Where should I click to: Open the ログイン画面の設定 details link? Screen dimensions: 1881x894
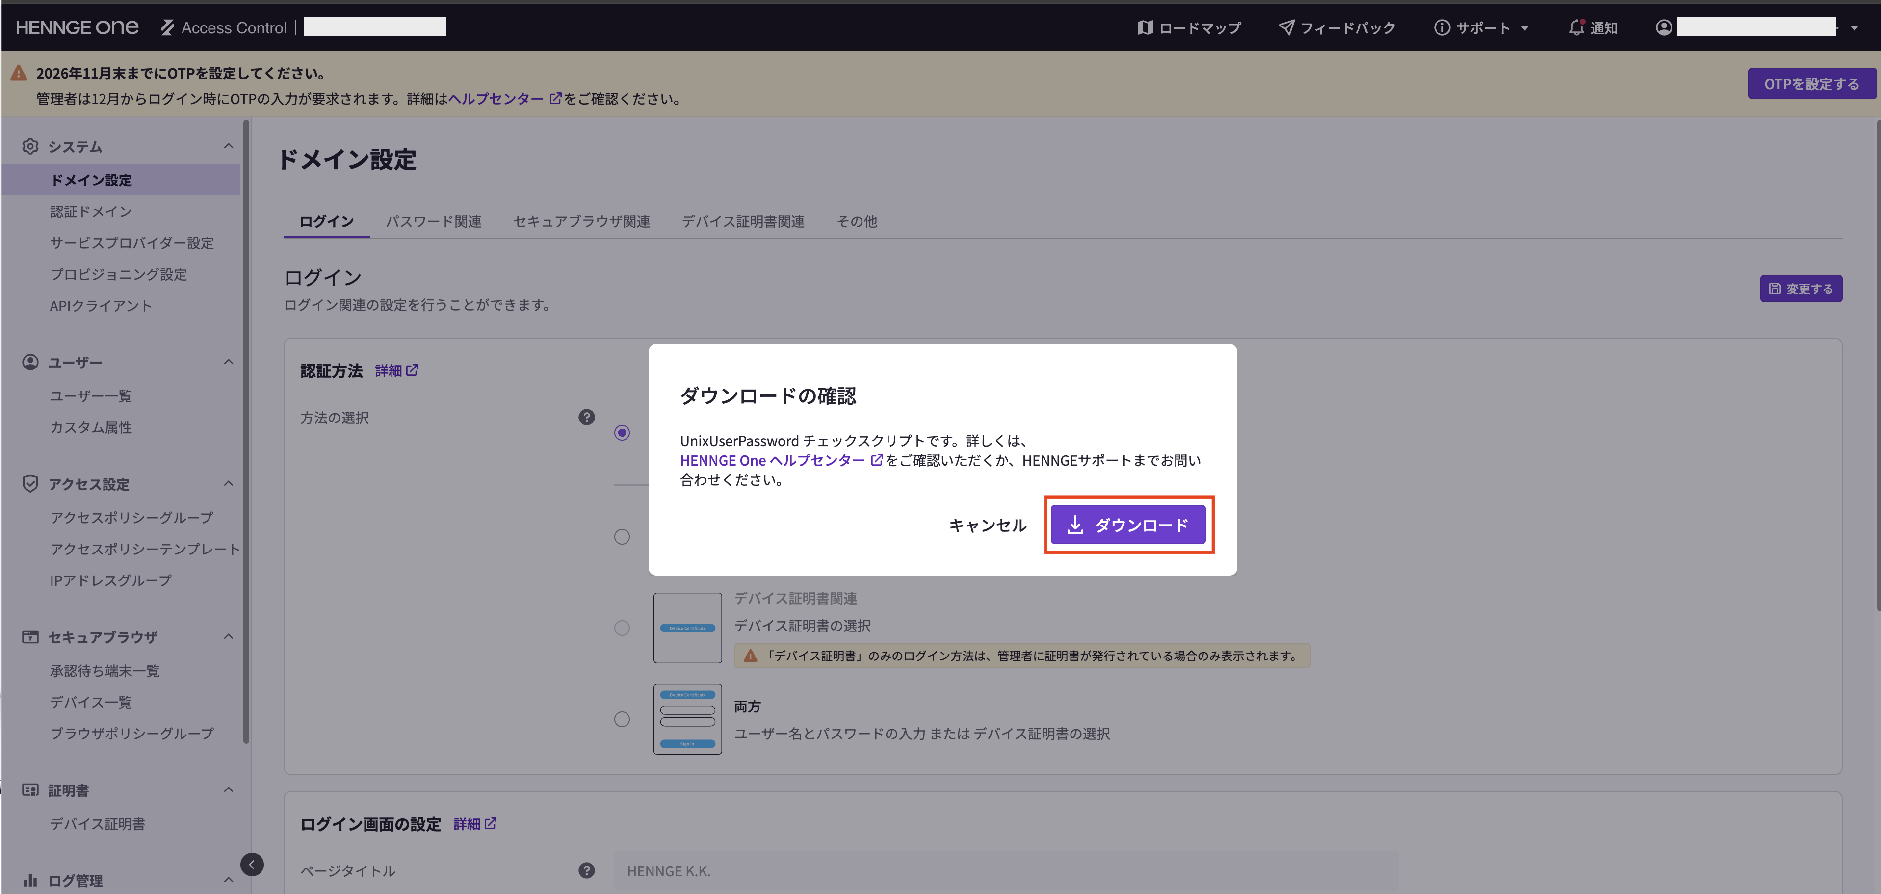(x=474, y=824)
